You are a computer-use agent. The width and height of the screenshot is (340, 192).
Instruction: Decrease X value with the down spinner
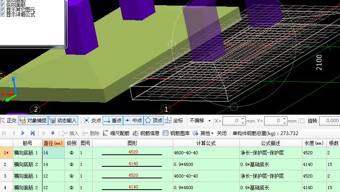click(x=243, y=123)
